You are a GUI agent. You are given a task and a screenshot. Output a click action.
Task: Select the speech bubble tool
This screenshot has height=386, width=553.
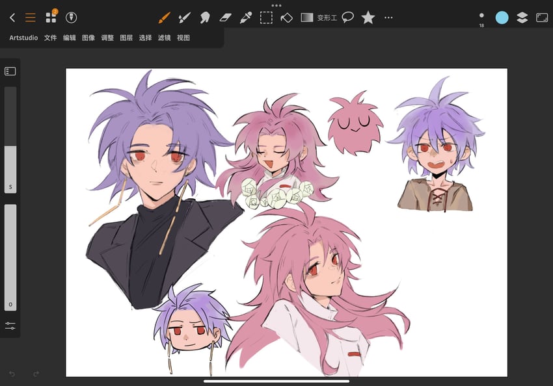click(x=348, y=17)
